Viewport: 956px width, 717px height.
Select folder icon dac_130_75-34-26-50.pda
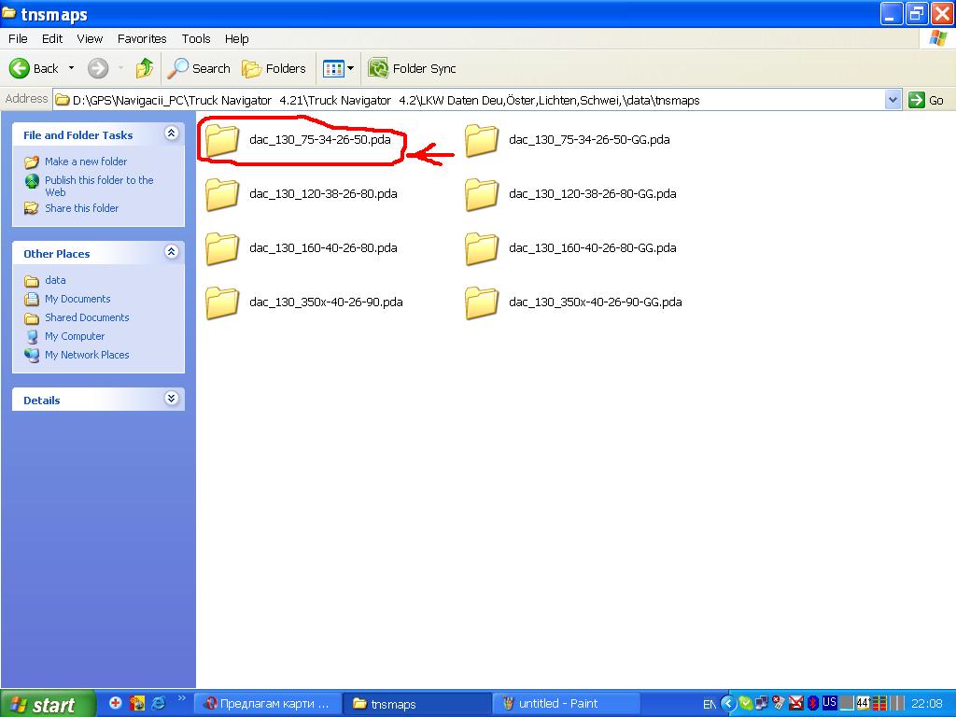(x=222, y=140)
